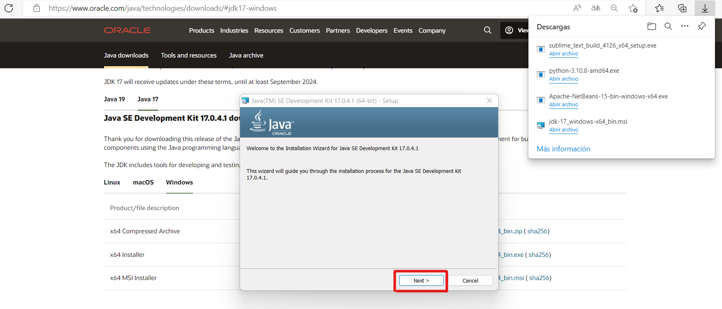This screenshot has height=309, width=722.
Task: Click the browser refresh icon
Action: tap(9, 8)
